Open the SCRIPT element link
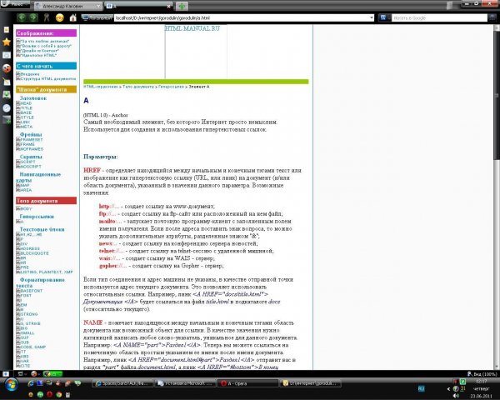500x400 pixels. 27,162
